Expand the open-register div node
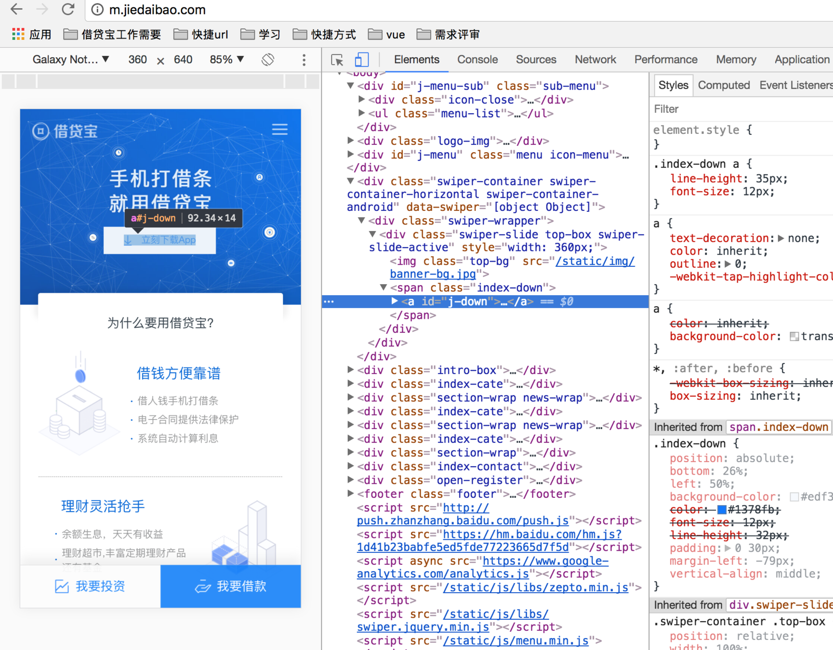 click(351, 480)
